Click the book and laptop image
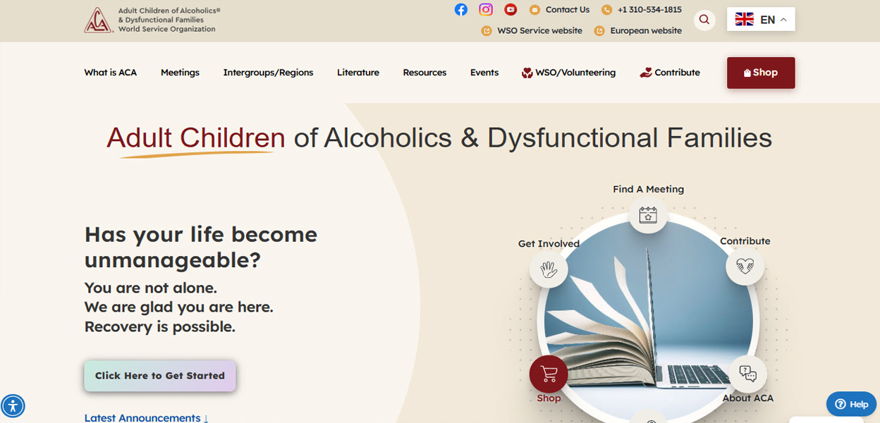Screen dimensions: 880x423 coord(648,321)
